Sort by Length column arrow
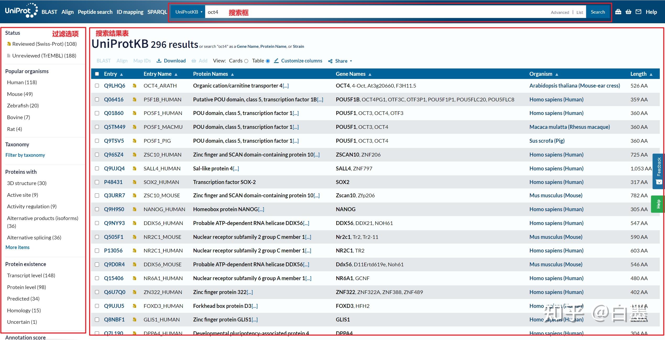 [651, 74]
